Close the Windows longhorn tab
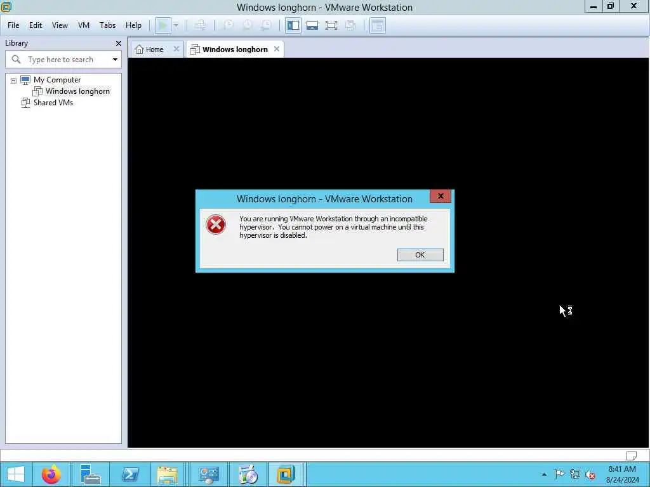This screenshot has height=487, width=650. 277,49
